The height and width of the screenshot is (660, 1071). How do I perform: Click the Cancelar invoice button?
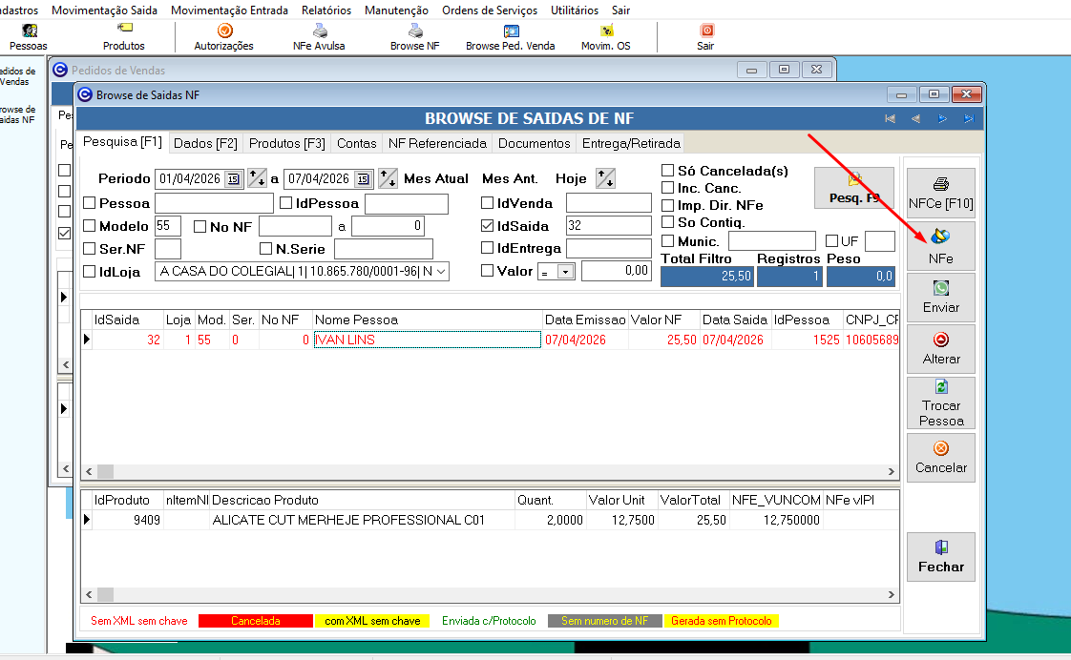(940, 458)
